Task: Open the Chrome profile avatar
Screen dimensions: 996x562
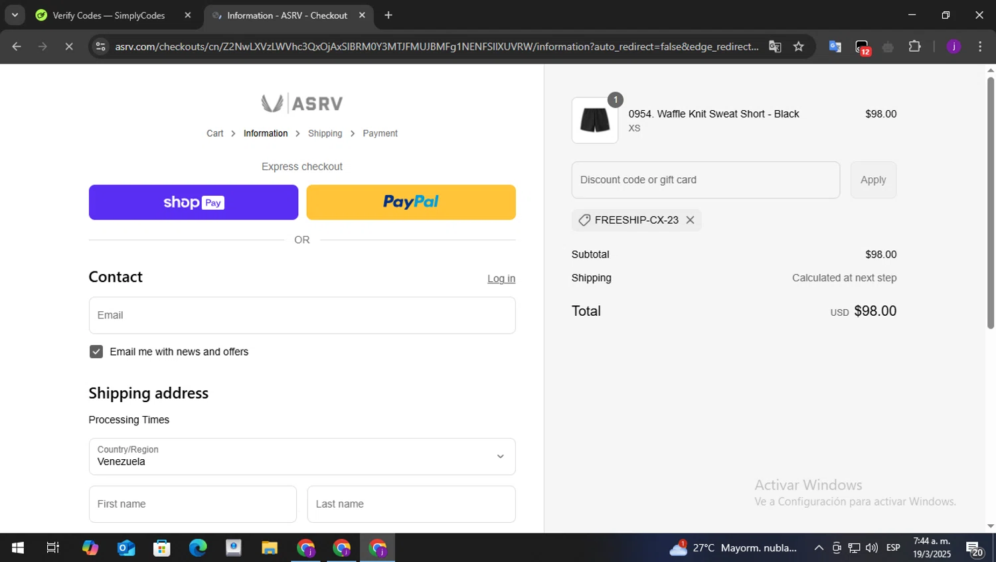Action: pos(954,46)
